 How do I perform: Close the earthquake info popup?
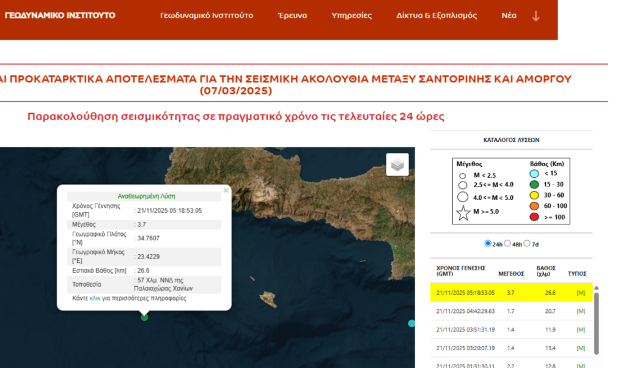point(226,191)
